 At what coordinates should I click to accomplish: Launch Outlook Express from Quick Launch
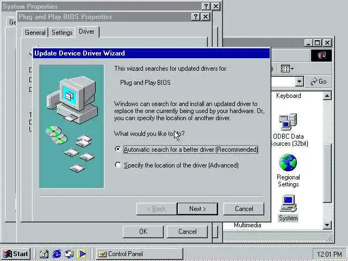tap(70, 254)
